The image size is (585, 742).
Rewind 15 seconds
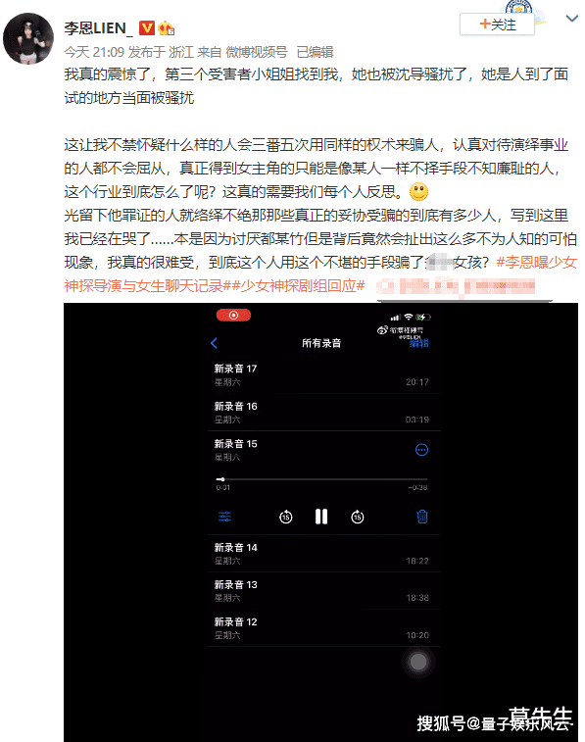(286, 517)
